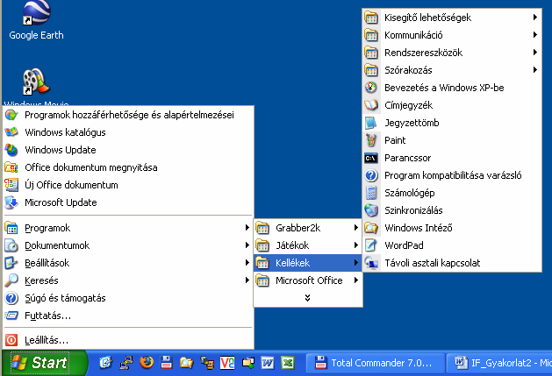Click the Start button
Image resolution: width=552 pixels, height=376 pixels.
coord(44,363)
